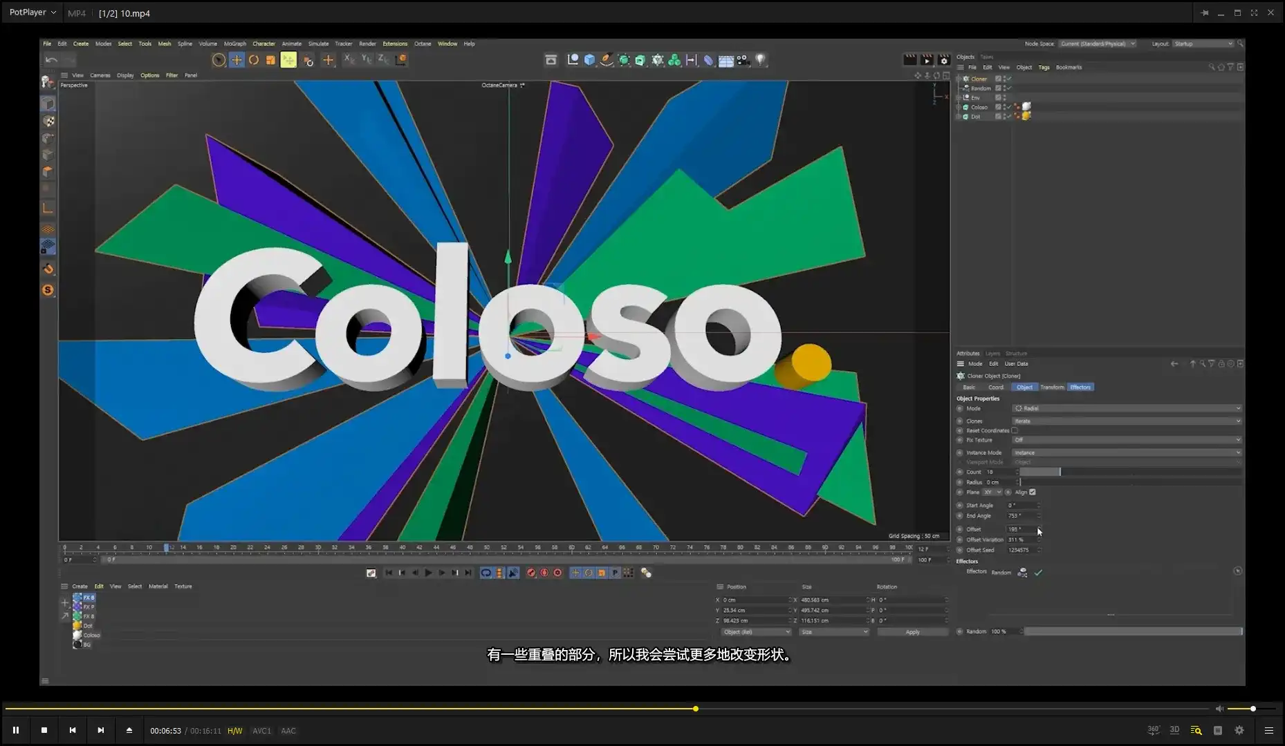The image size is (1285, 746).
Task: Switch to the Transform tab in the Attributes panel
Action: pos(1052,387)
